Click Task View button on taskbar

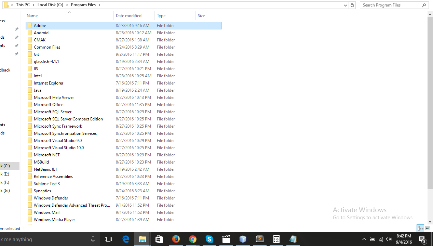pos(108,239)
